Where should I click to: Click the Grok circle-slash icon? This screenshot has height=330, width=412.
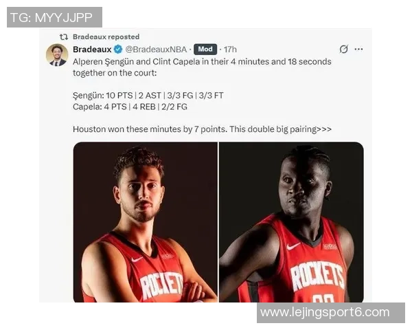(344, 49)
